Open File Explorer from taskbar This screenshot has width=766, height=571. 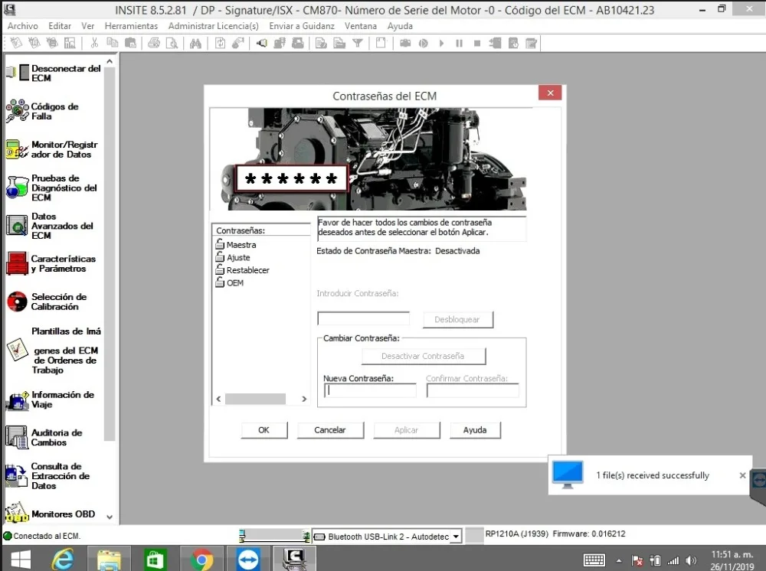pos(109,560)
